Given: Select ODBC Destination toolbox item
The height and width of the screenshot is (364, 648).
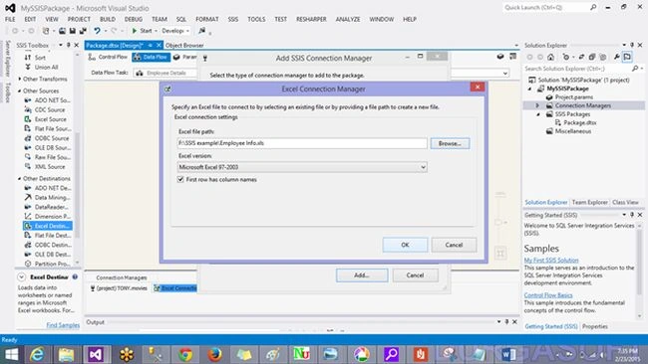Looking at the screenshot, I should pos(48,245).
